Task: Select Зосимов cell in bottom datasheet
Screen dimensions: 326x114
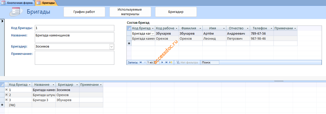Action: coord(67,90)
